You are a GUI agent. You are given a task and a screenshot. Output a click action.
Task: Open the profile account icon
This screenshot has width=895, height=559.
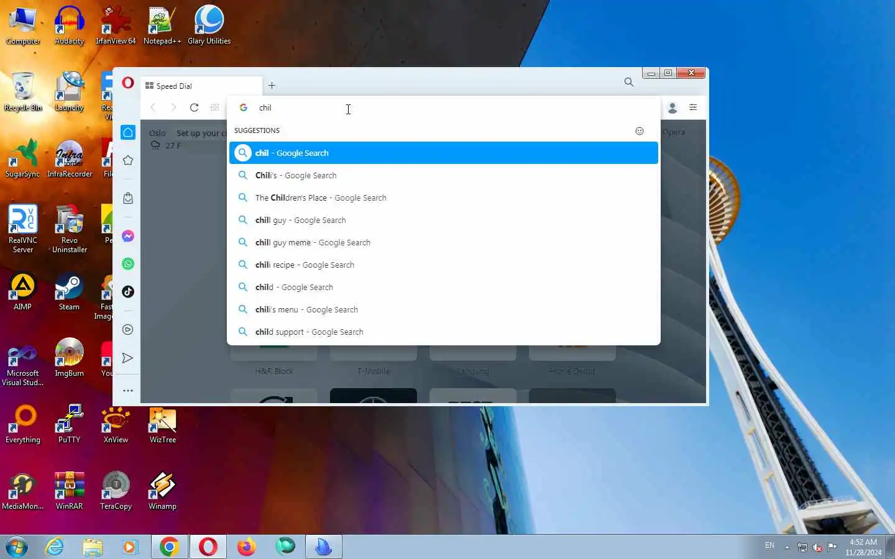point(672,108)
